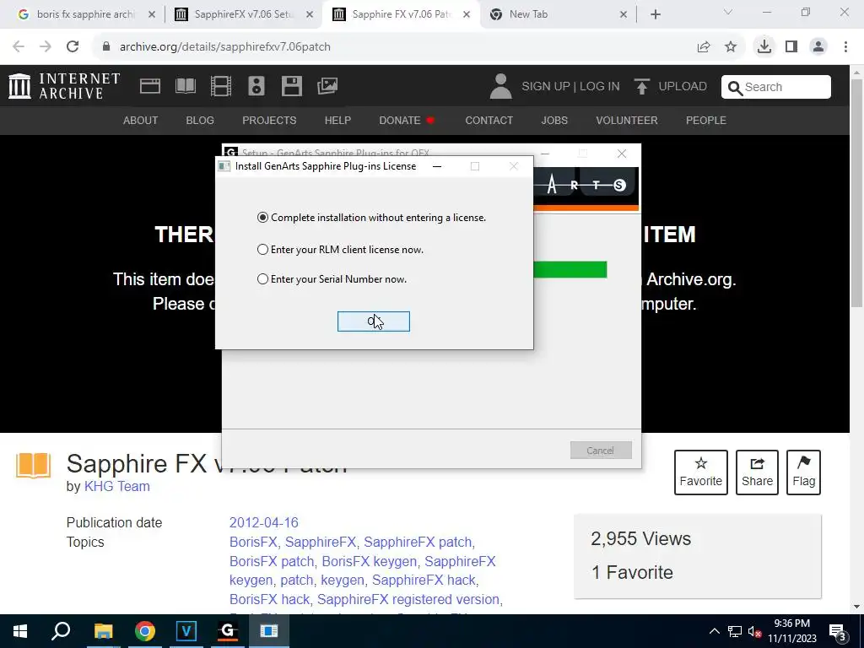Click the Flag button
Screen dimensions: 864x648
tap(803, 472)
